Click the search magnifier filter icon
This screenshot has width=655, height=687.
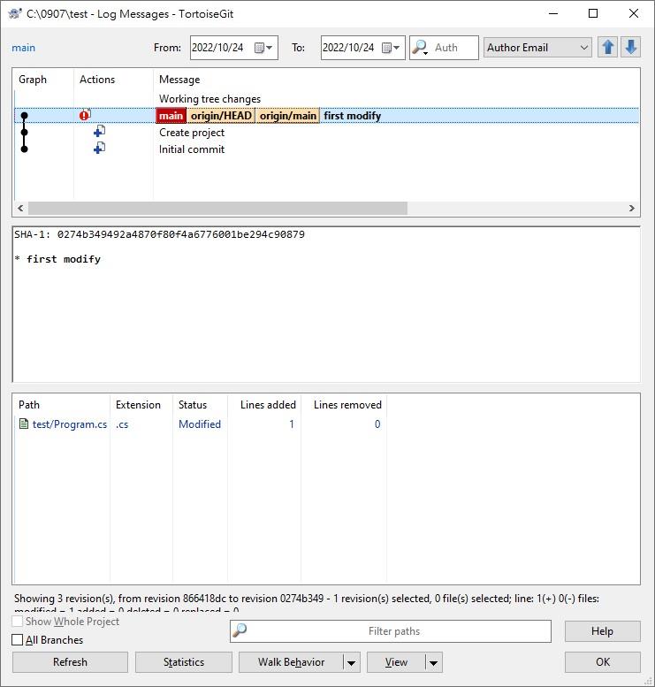coord(421,48)
